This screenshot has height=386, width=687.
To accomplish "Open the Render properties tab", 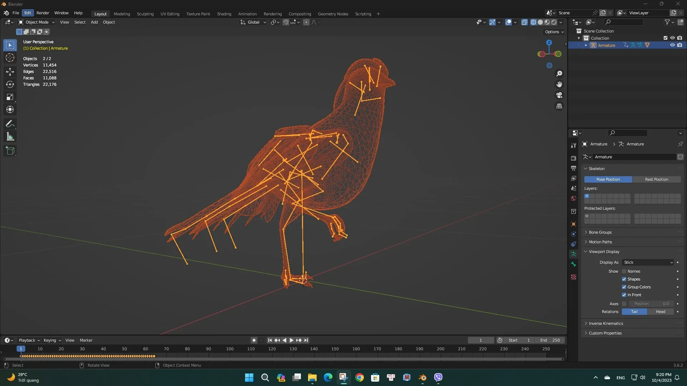I will coord(574,158).
